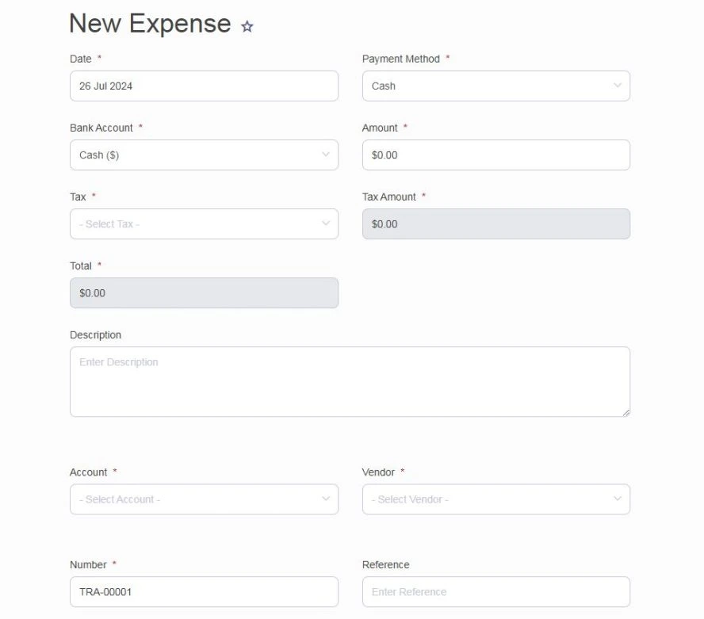Click the favorite star next to New Expense

point(247,26)
